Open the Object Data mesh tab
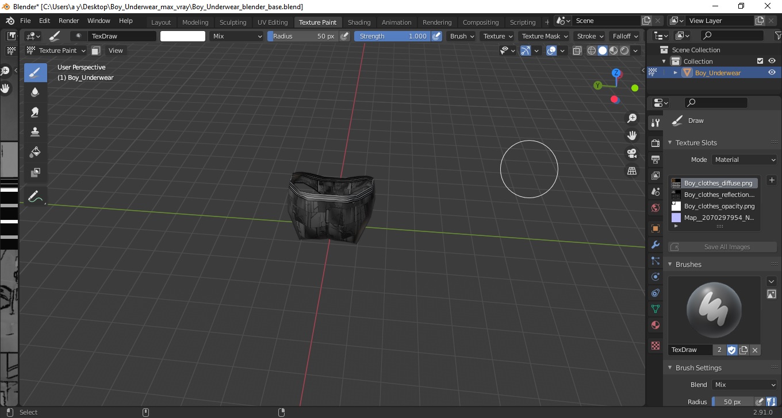 (x=655, y=309)
